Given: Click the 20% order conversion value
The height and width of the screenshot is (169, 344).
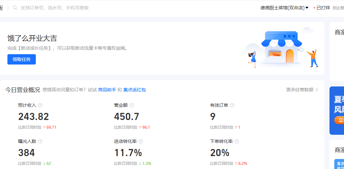Looking at the screenshot, I should [220, 153].
